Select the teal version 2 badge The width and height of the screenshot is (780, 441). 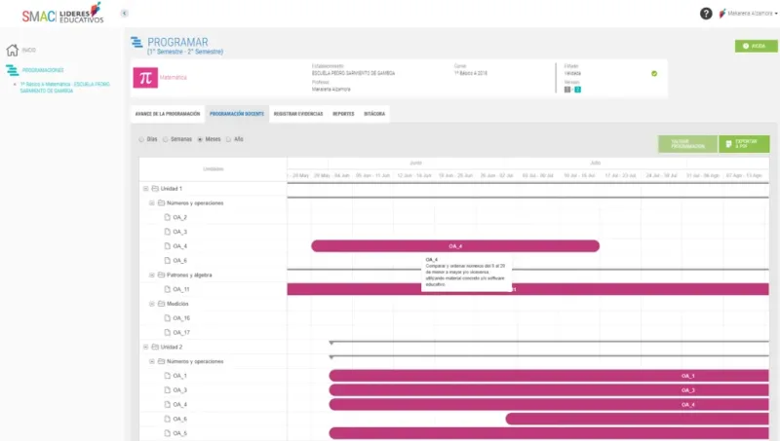pyautogui.click(x=577, y=90)
